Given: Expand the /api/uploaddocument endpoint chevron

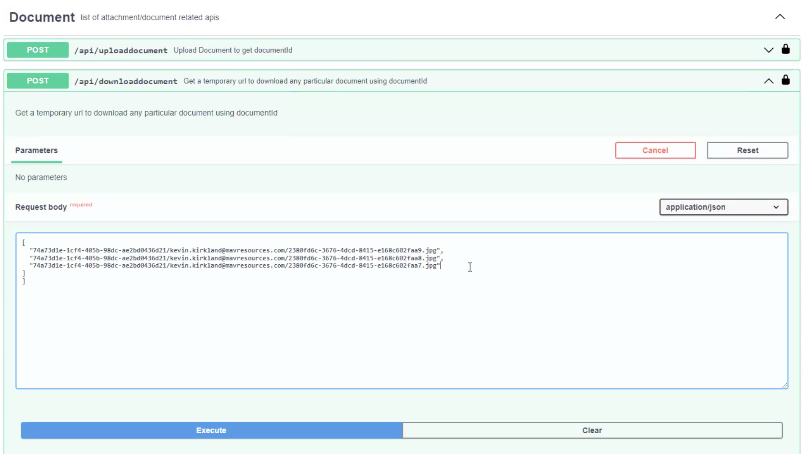Looking at the screenshot, I should [768, 50].
